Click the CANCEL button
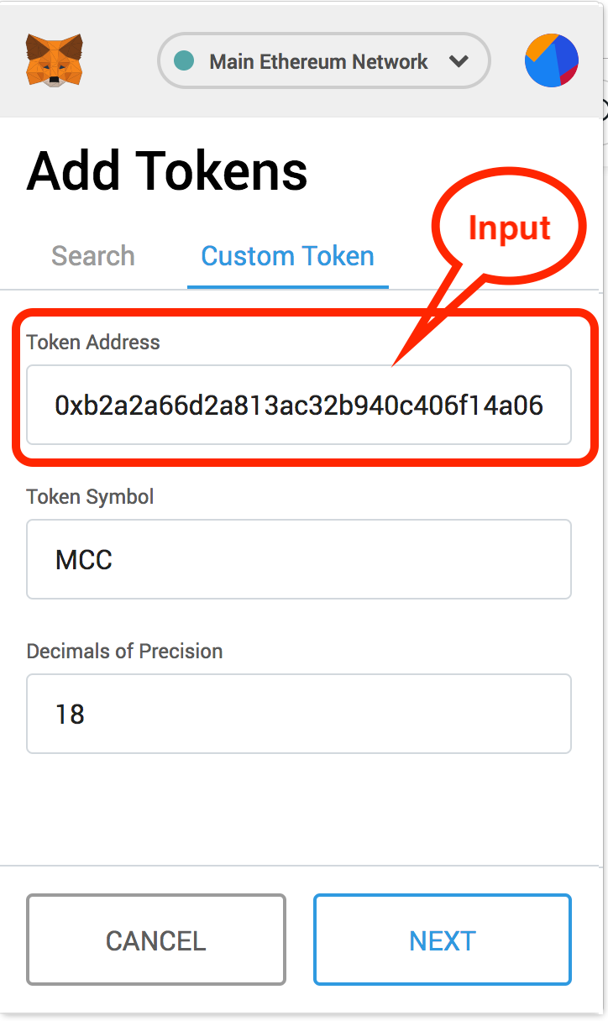The image size is (608, 1021). 156,940
